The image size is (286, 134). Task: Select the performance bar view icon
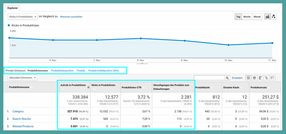tap(260, 78)
